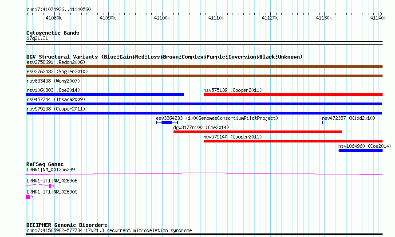Click label esv2758691 (Redon2006)

56,62
